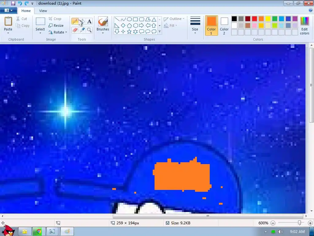Activate Color 1 foreground selector
Viewport: 314px width, 236px height.
[212, 26]
